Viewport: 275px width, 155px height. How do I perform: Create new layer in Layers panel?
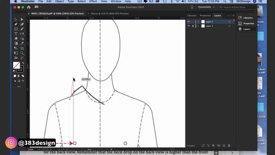(224, 146)
